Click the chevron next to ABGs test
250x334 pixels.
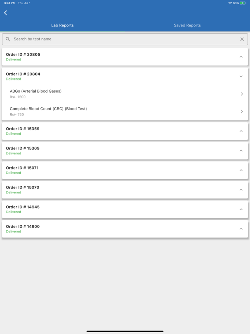242,94
